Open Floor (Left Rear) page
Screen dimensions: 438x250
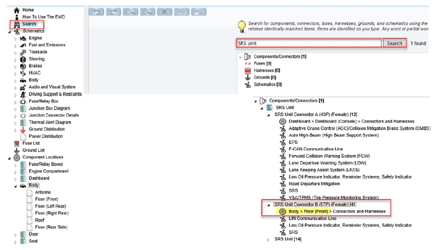(50, 206)
